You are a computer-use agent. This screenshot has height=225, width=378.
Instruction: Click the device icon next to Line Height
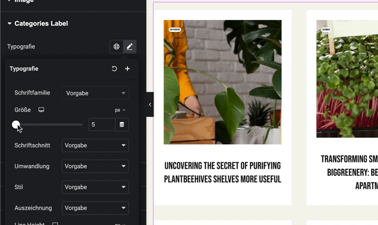click(x=55, y=224)
